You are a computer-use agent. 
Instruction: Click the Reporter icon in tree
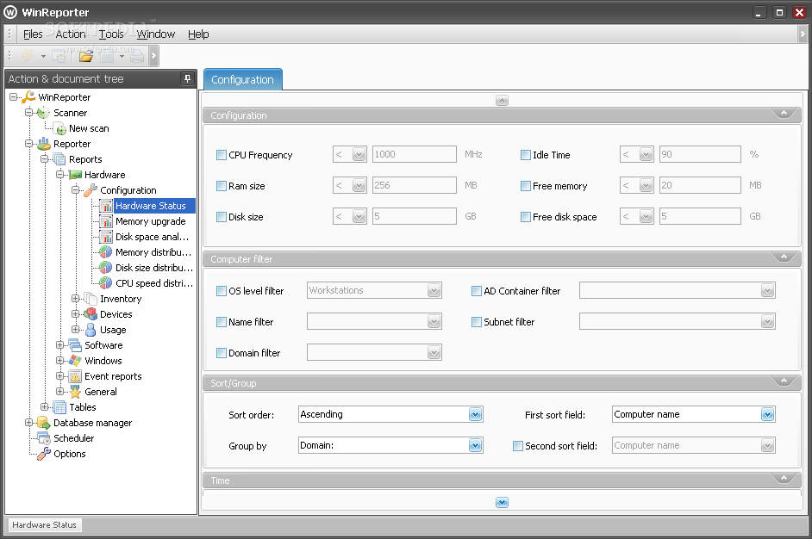(x=43, y=144)
